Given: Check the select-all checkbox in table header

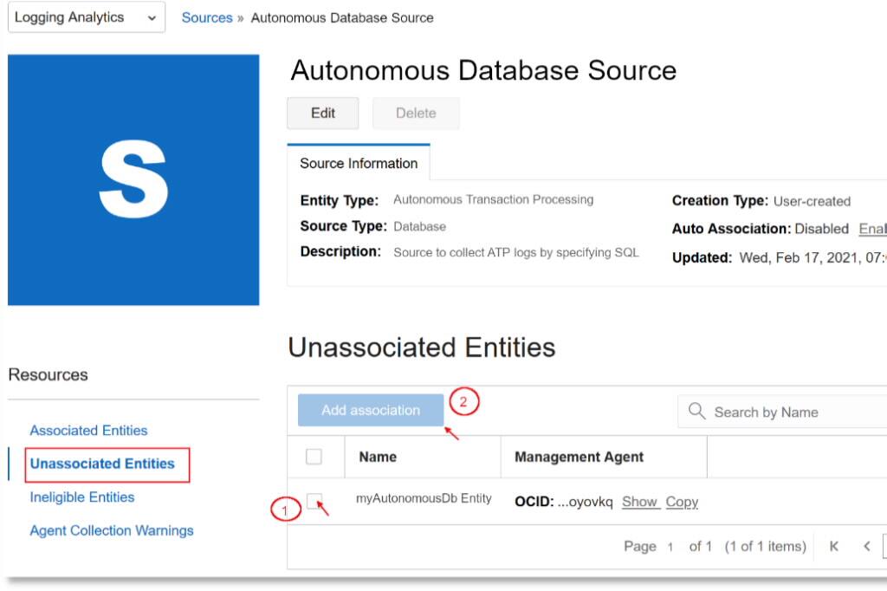Looking at the screenshot, I should (315, 456).
